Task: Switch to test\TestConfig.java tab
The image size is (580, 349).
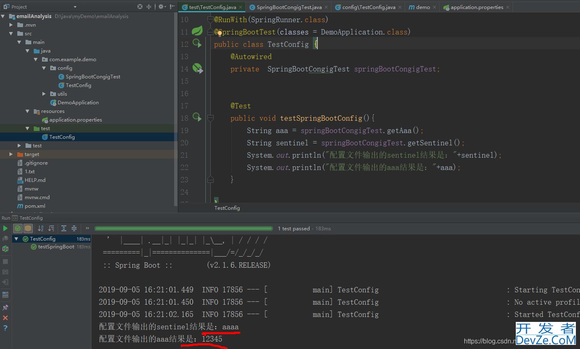Action: (213, 7)
